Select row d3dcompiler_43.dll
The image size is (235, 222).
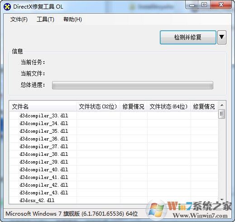point(114,193)
